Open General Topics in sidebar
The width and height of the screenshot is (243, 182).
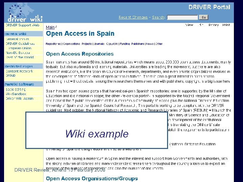tap(17, 39)
